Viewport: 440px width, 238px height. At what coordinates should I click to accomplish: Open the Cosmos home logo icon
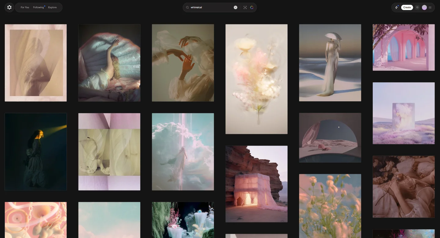coord(9,7)
